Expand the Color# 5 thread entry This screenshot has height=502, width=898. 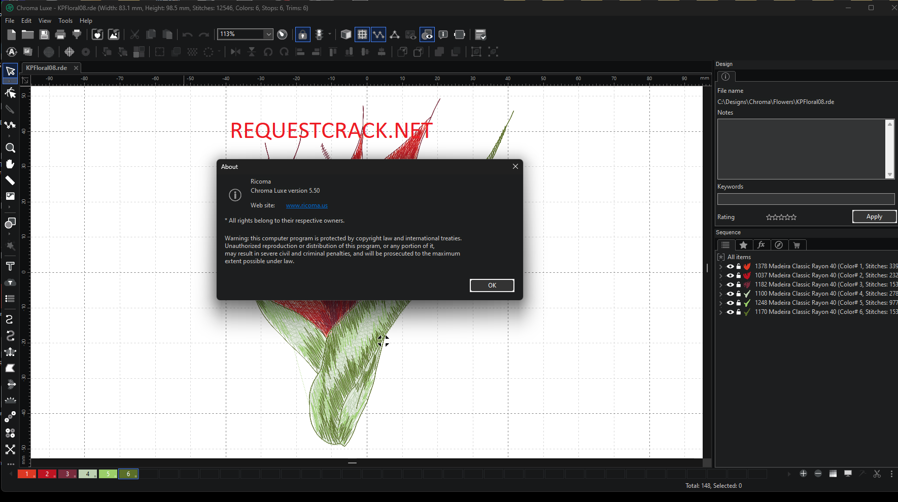pyautogui.click(x=720, y=302)
